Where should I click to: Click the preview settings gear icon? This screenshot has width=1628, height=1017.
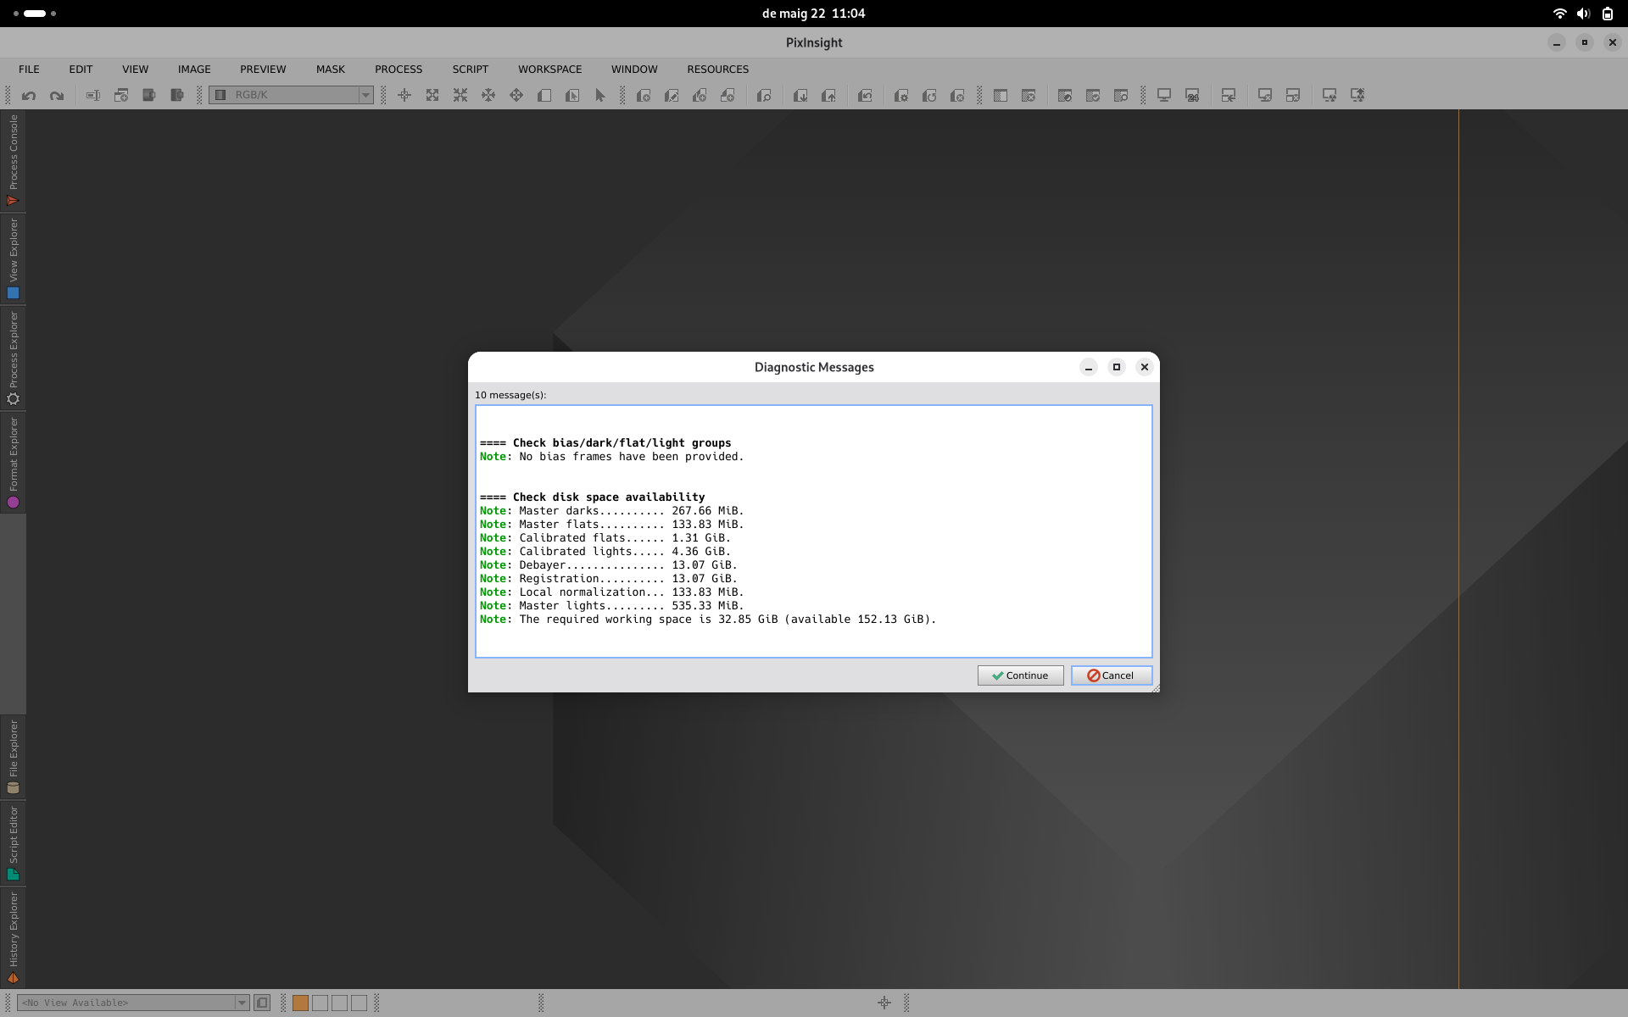point(901,96)
